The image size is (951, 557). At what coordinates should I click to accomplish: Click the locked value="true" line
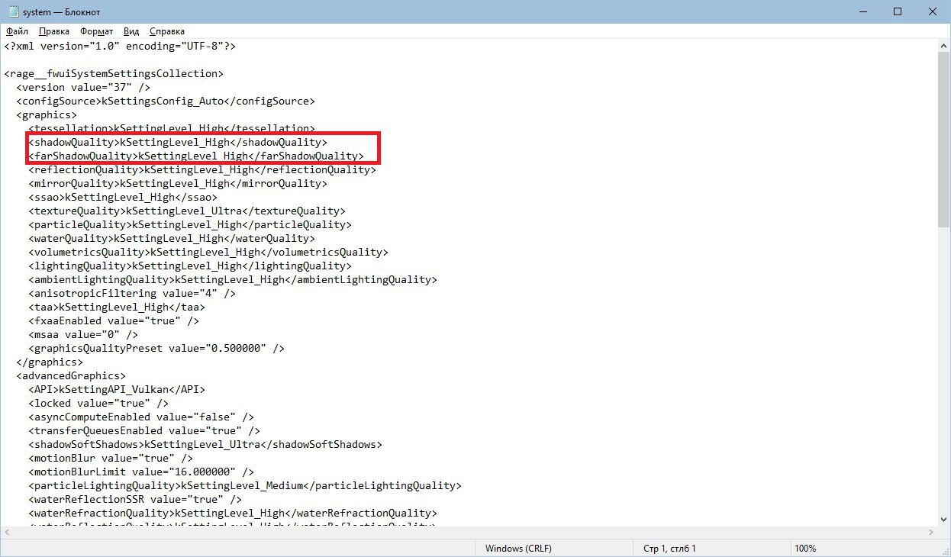pyautogui.click(x=98, y=403)
